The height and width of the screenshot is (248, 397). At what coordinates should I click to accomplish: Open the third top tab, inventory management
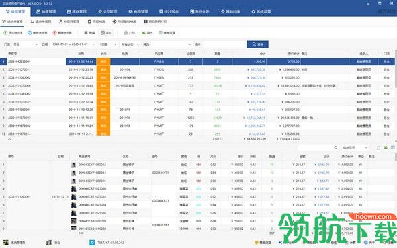(x=77, y=11)
